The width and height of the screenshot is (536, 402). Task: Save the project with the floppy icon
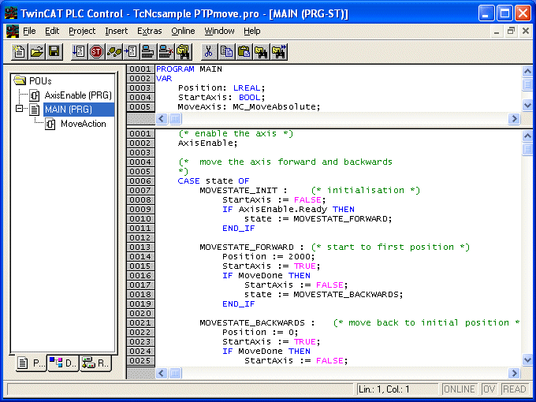54,52
